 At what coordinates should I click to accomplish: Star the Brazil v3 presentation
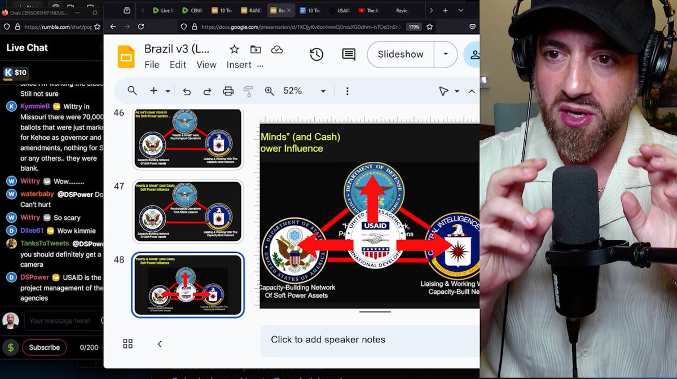234,50
